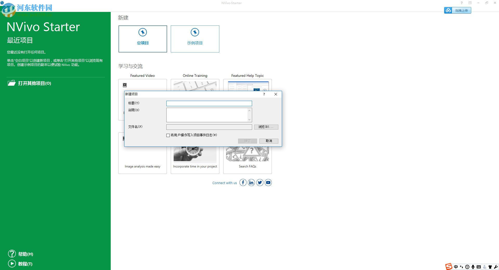Click the dialog's question mark help icon
The width and height of the screenshot is (499, 270).
pos(264,94)
